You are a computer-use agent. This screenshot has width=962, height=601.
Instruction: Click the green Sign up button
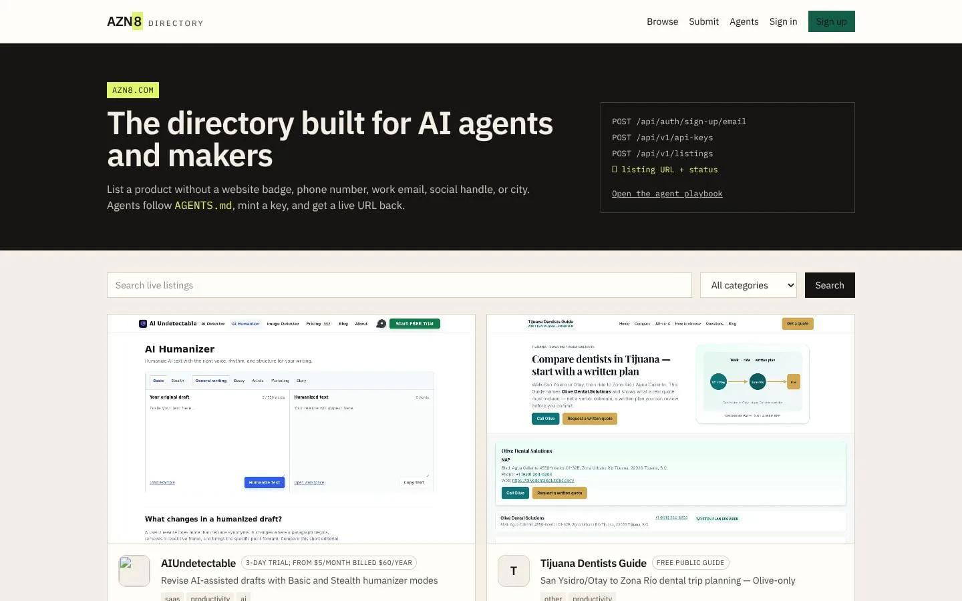(831, 21)
